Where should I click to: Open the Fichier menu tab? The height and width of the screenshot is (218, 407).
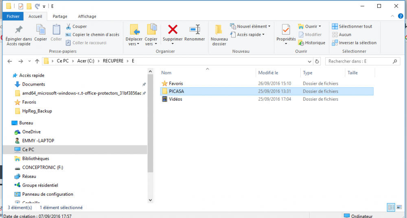tap(13, 16)
